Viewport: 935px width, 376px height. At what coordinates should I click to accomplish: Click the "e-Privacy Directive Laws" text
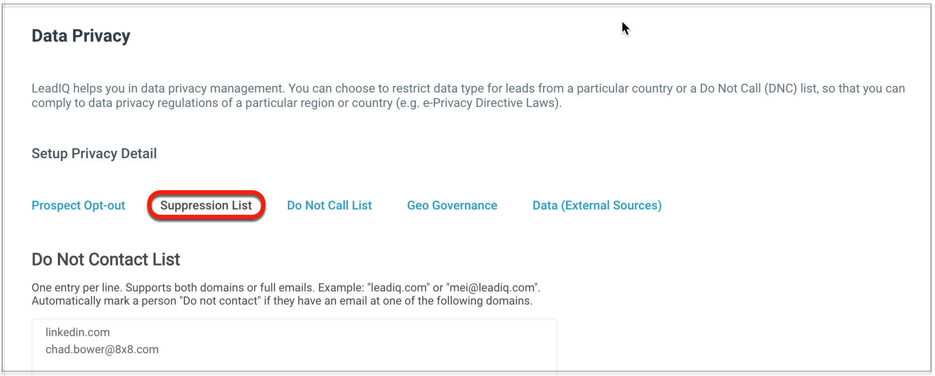(490, 103)
